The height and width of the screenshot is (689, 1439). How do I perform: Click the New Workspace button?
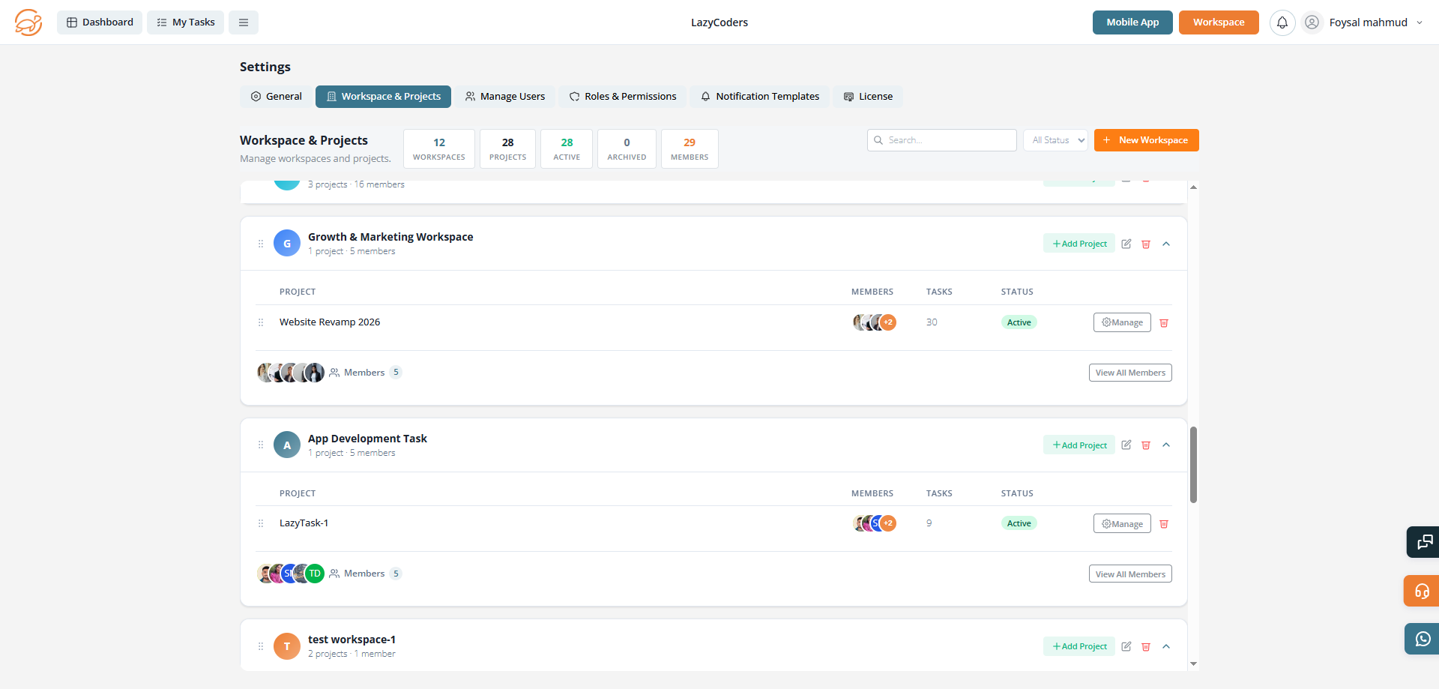coord(1146,140)
